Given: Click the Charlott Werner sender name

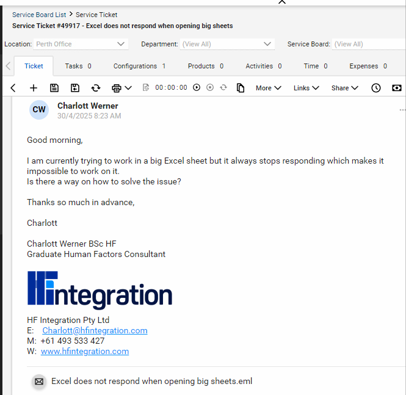Looking at the screenshot, I should [88, 106].
